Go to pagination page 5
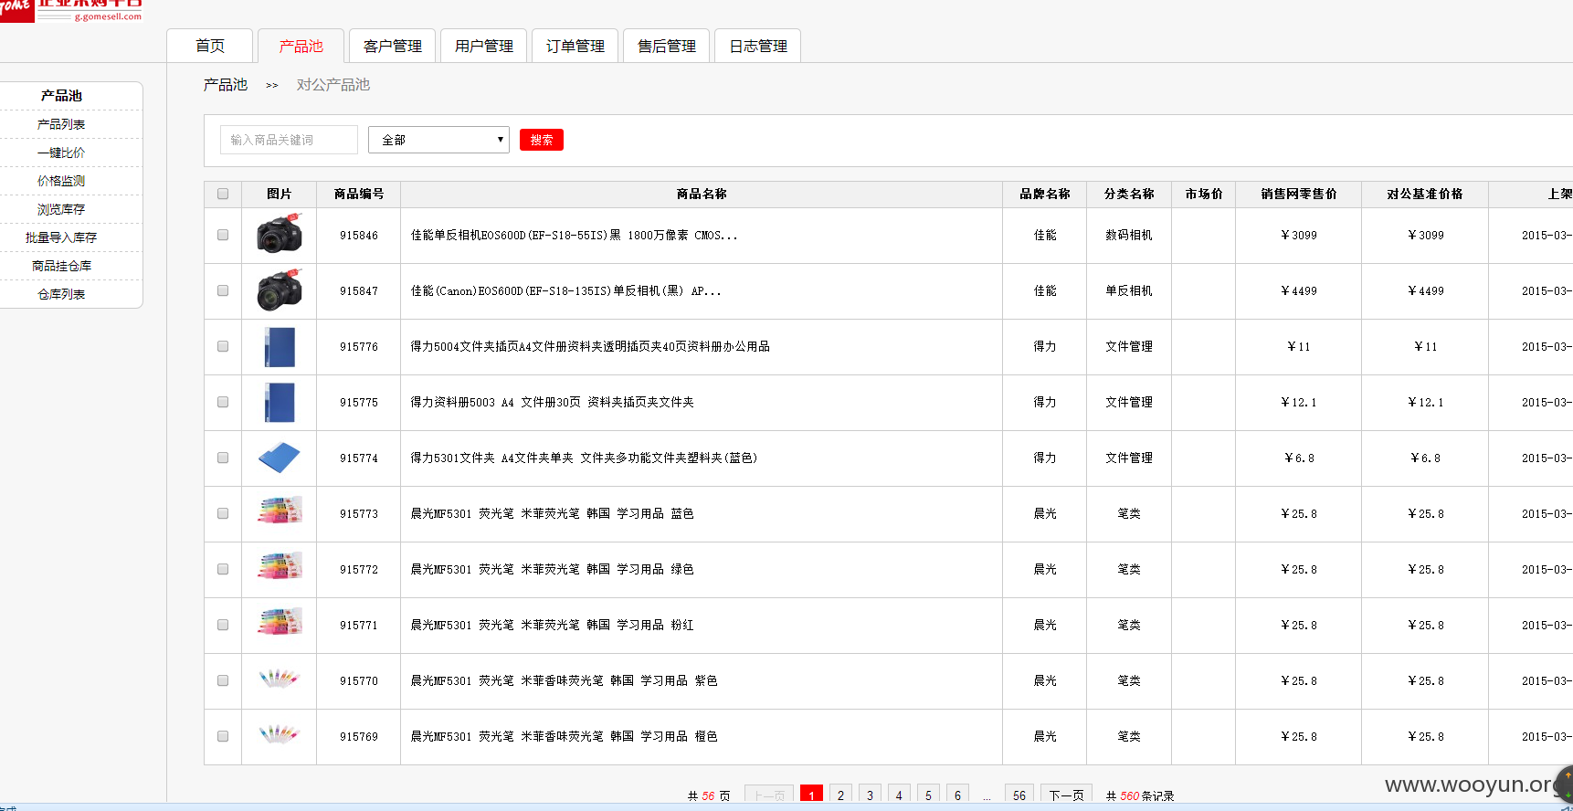The height and width of the screenshot is (811, 1573). point(929,795)
